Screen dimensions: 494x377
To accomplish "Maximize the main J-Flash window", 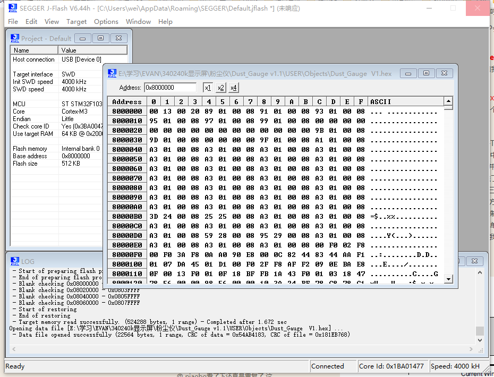I will pos(453,8).
